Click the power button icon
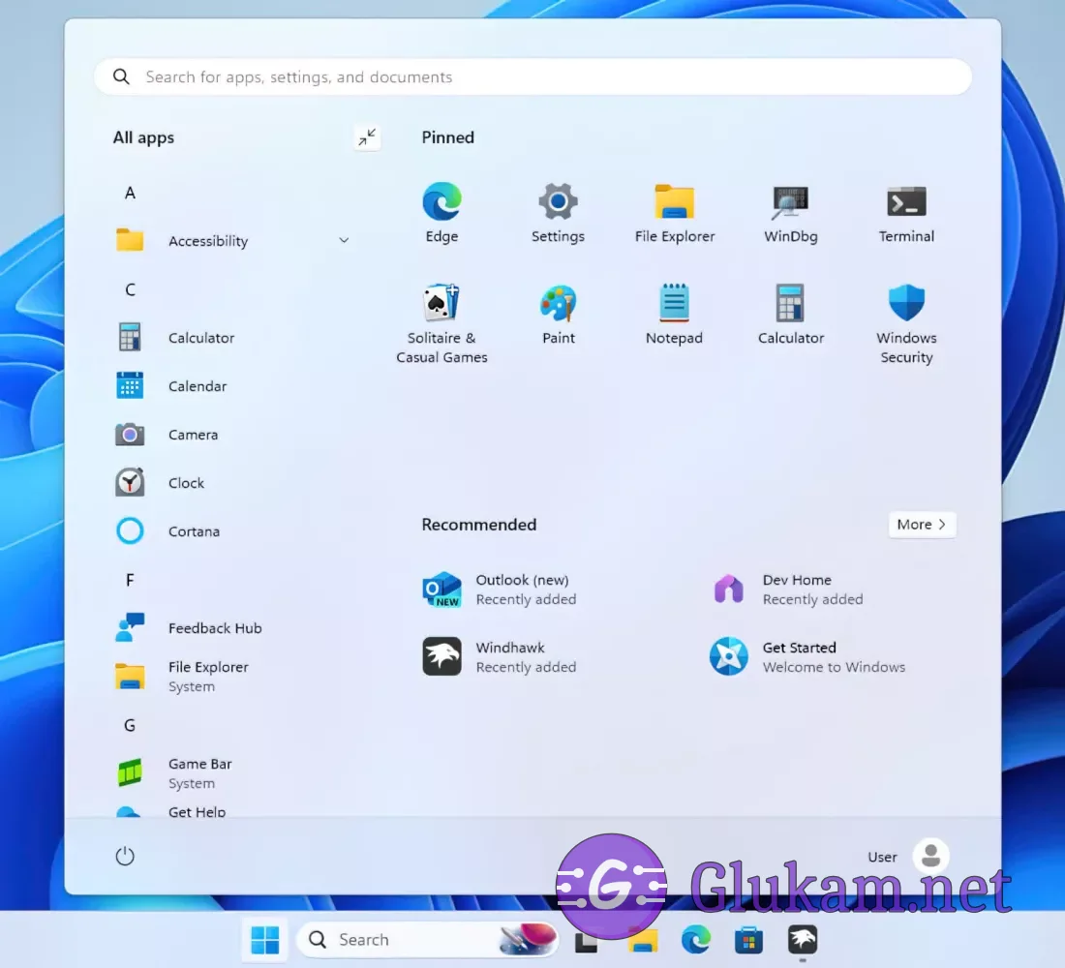 point(125,857)
